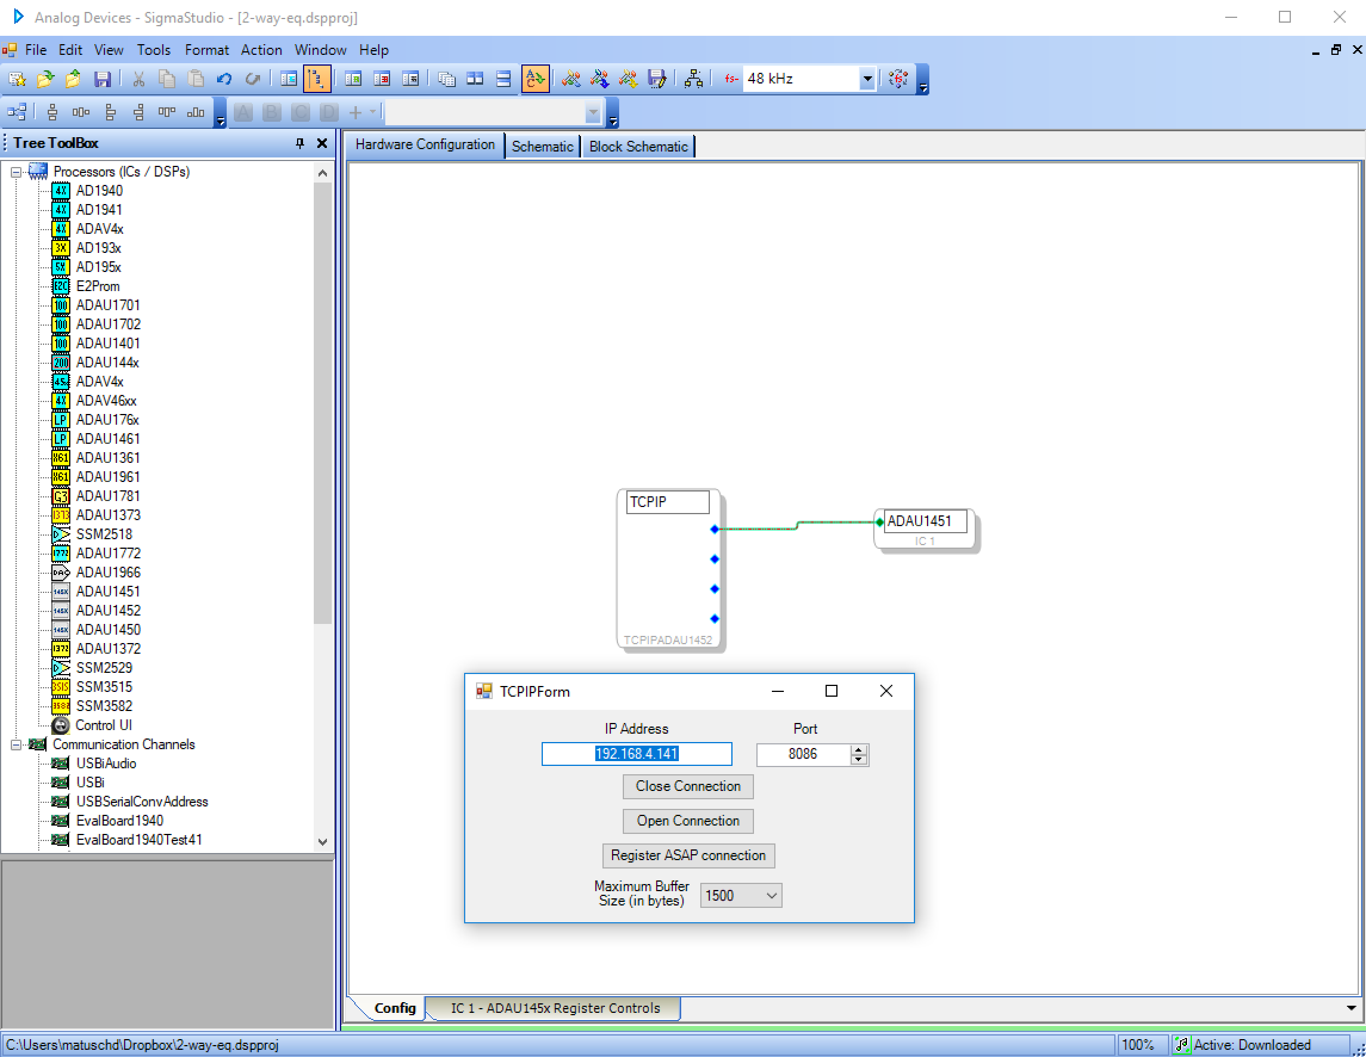Open the Maximum Buffer Size 1500 dropdown
Image resolution: width=1366 pixels, height=1057 pixels.
click(x=772, y=895)
